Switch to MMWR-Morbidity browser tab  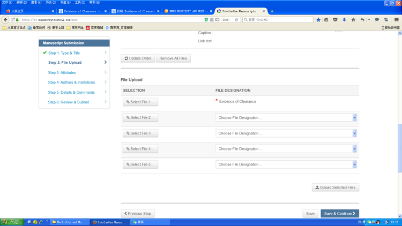[x=188, y=11]
